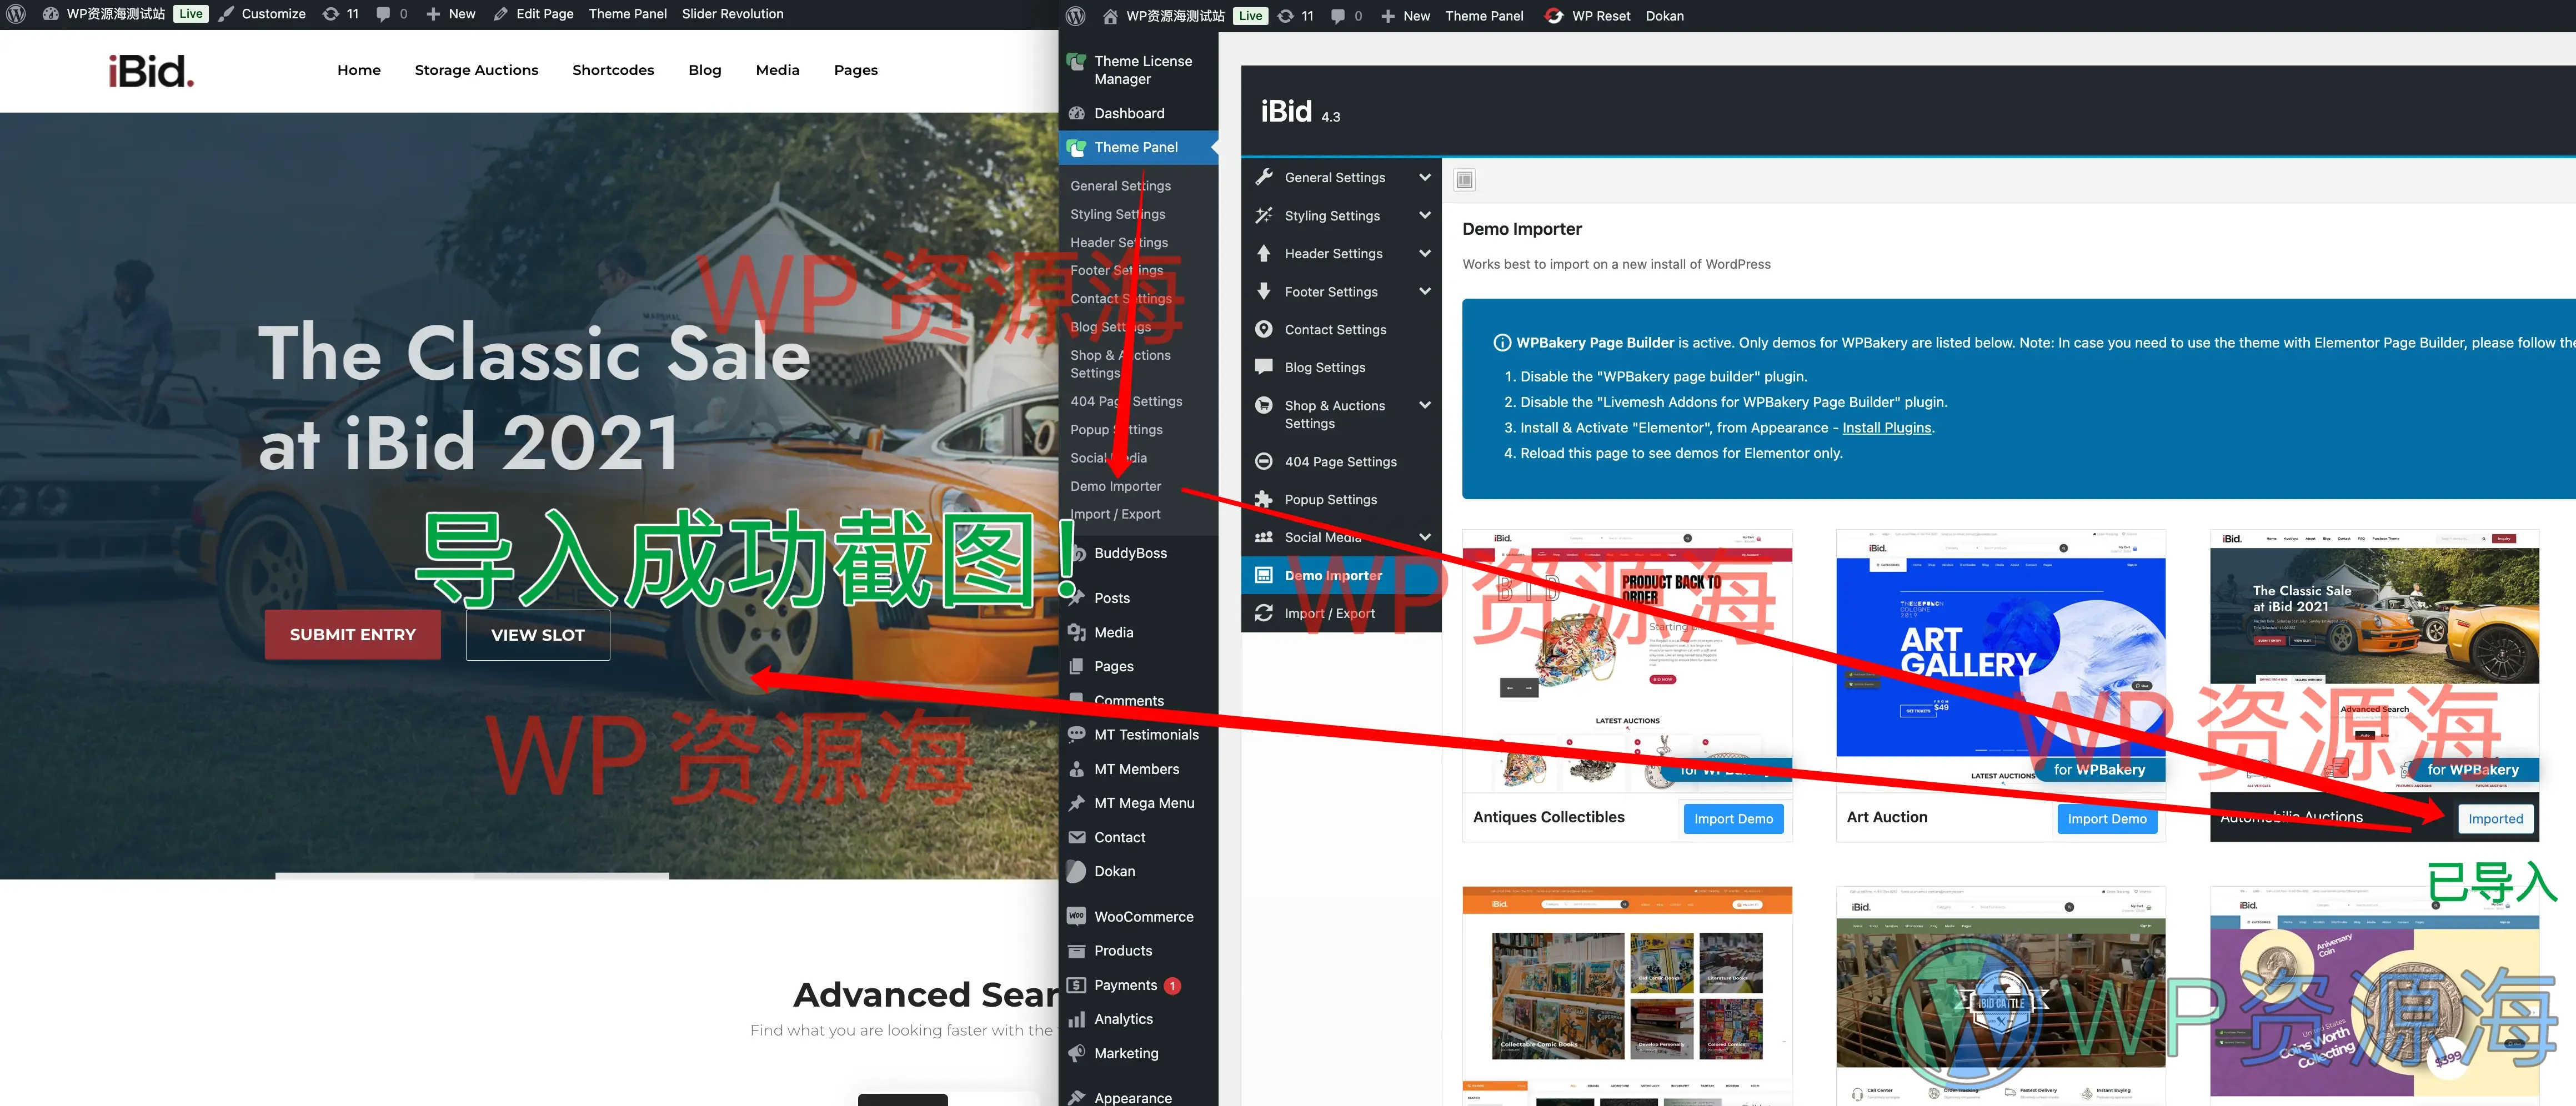This screenshot has height=1106, width=2576.
Task: Open Popup Settings tab in iBid panel
Action: (x=1341, y=499)
